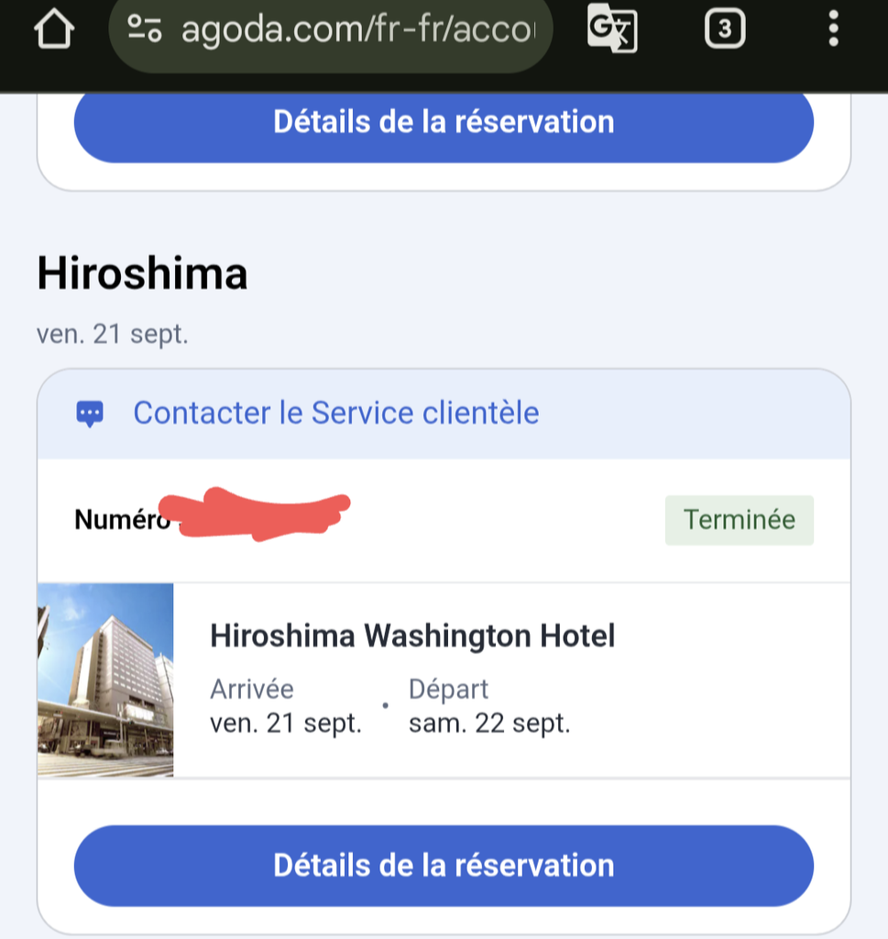Open the browser three-dot overflow menu
888x939 pixels.
coord(834,28)
